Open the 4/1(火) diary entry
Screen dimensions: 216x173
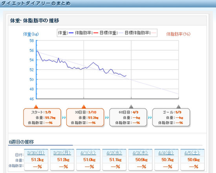point(88,153)
